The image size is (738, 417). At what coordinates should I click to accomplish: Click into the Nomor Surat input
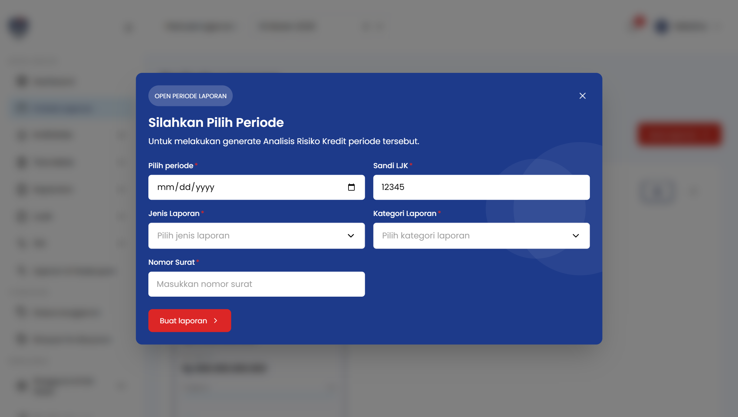point(256,284)
